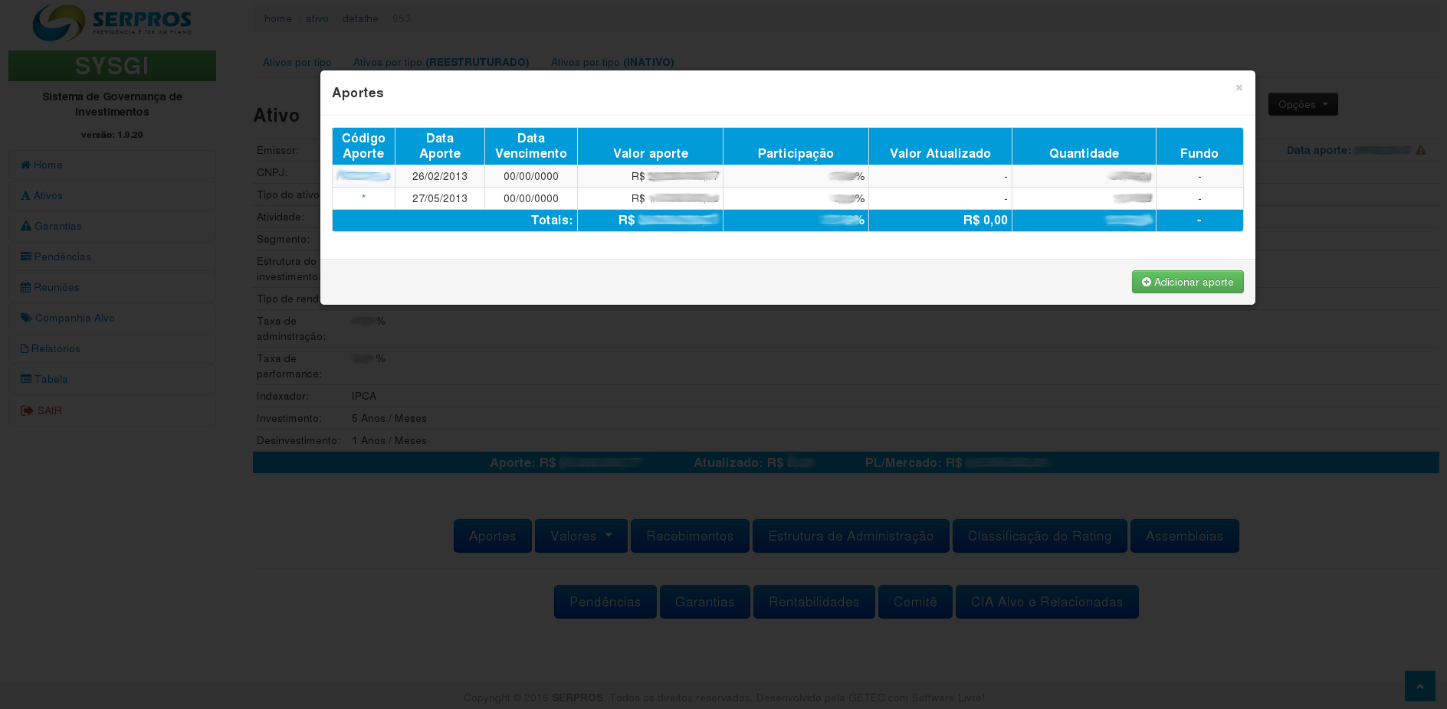This screenshot has width=1447, height=709.
Task: Expand the Valores dropdown button
Action: [x=580, y=536]
